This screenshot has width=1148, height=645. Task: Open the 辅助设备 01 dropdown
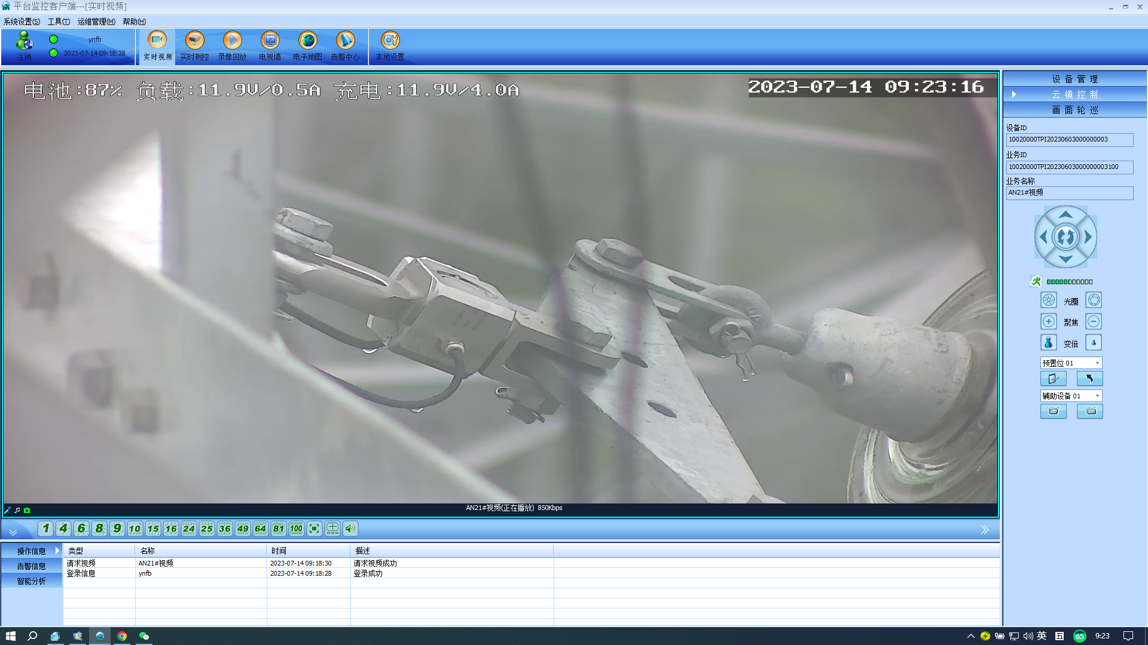[1097, 396]
